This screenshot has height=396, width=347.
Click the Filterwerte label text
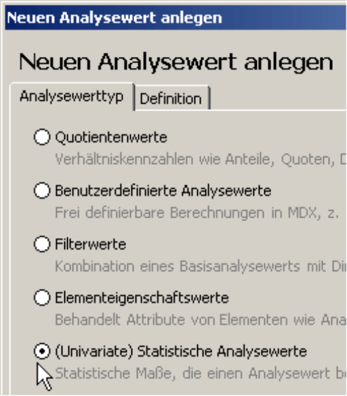pyautogui.click(x=91, y=244)
